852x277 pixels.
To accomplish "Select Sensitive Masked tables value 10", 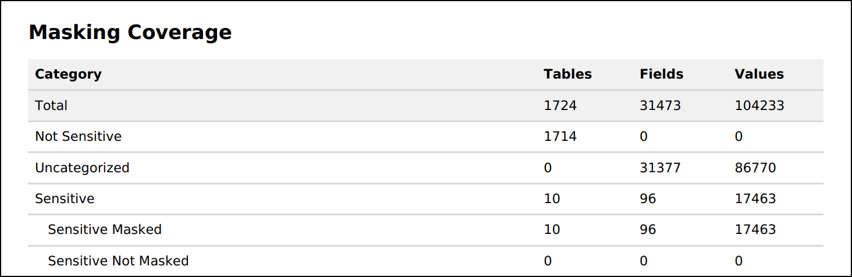I will pyautogui.click(x=552, y=230).
